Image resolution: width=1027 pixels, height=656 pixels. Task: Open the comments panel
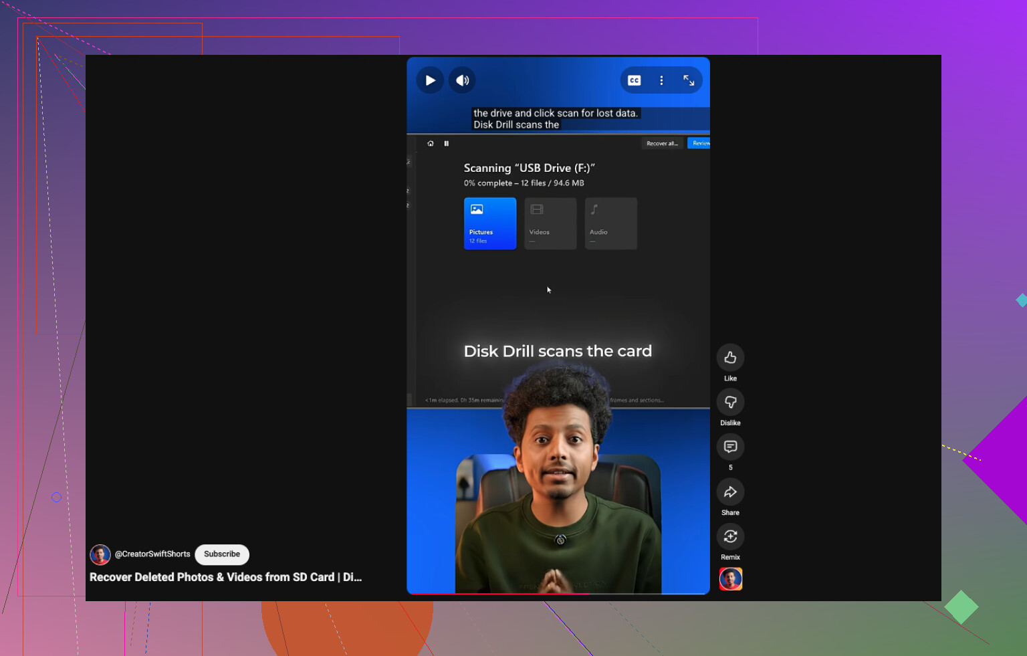730,447
